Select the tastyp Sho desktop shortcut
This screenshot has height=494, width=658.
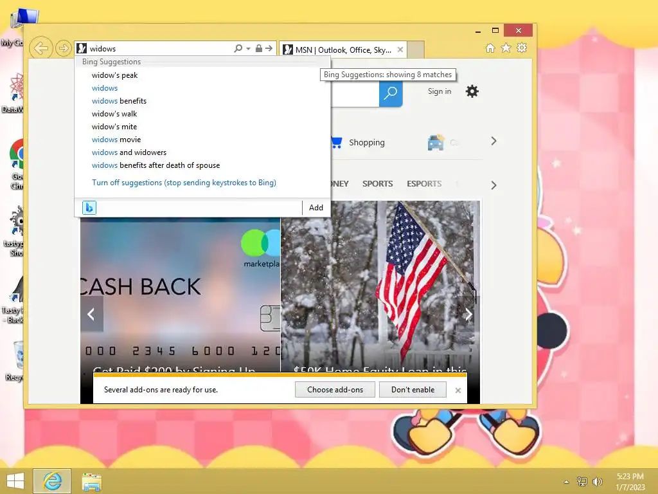coord(15,231)
